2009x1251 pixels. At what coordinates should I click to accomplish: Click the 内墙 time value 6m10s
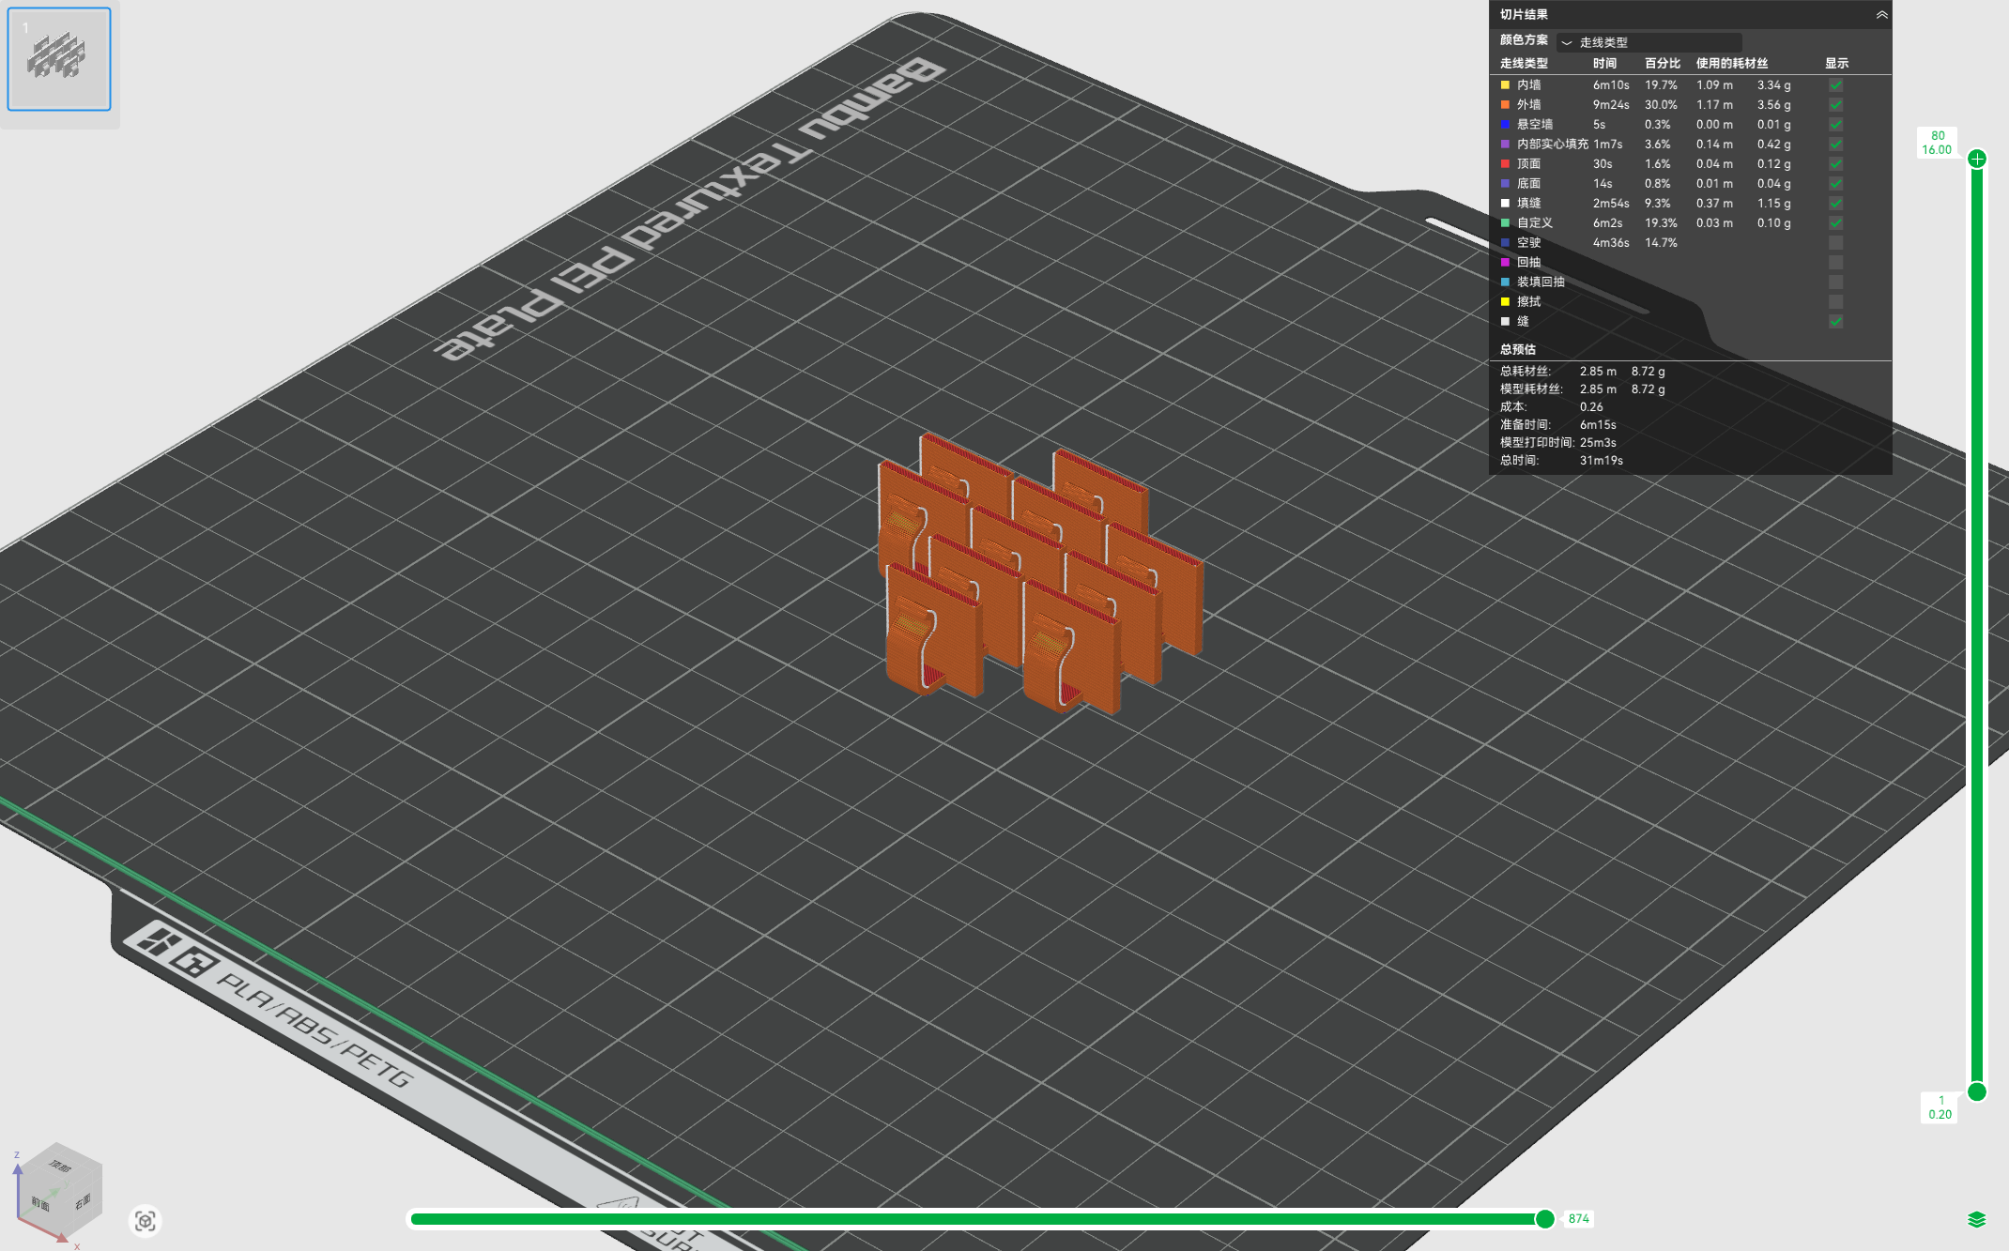tap(1611, 85)
